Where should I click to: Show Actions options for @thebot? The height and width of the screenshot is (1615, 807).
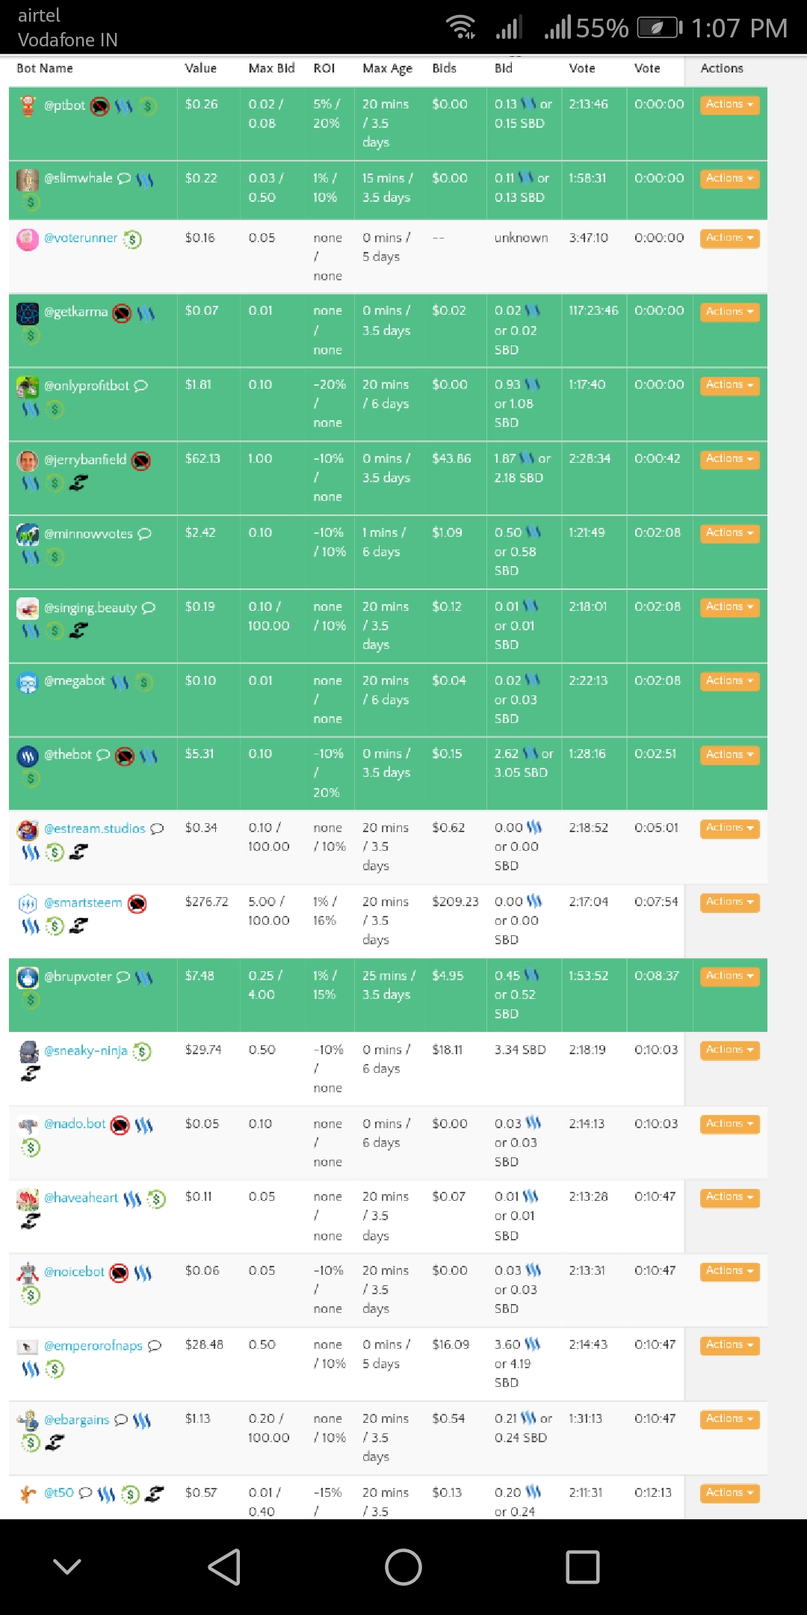[729, 755]
